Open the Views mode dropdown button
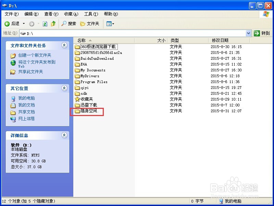 tap(110, 24)
